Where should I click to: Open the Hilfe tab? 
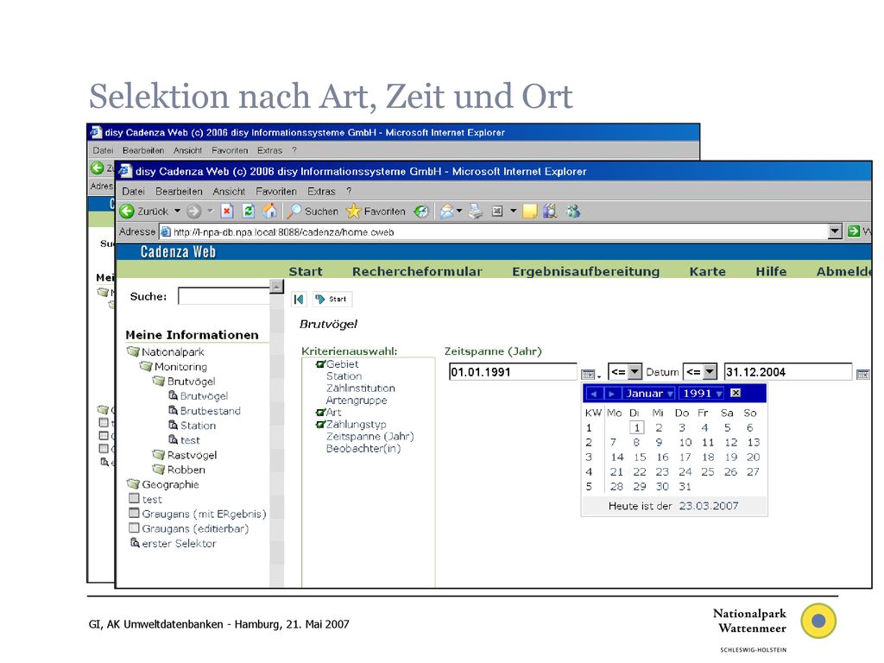point(771,272)
